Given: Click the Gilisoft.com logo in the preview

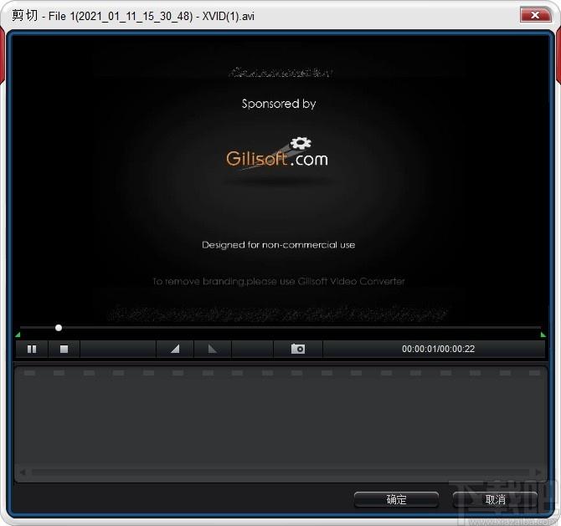Looking at the screenshot, I should pyautogui.click(x=277, y=154).
